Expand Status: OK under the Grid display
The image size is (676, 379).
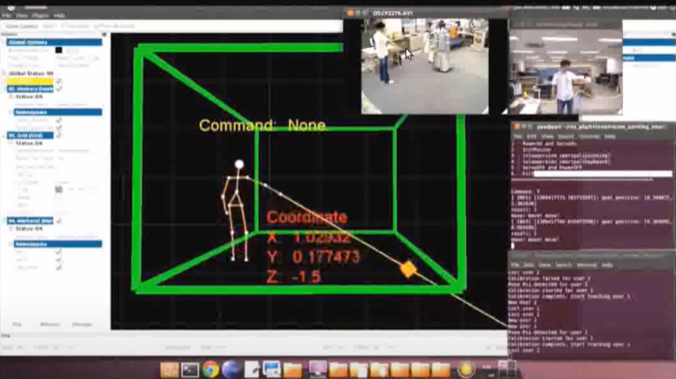12,143
